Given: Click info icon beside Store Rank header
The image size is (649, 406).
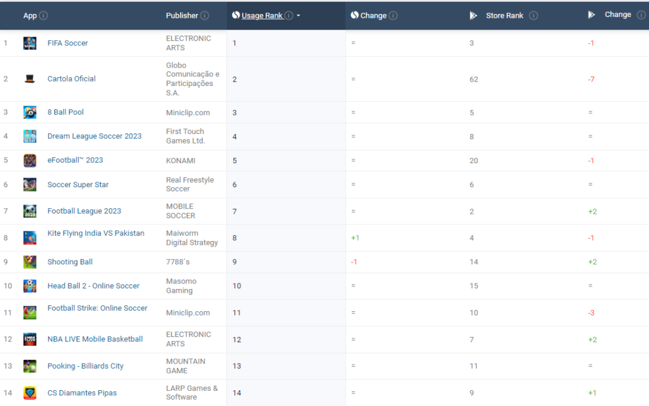Looking at the screenshot, I should 533,16.
